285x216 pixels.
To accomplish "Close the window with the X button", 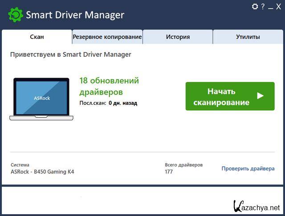I will 278,6.
